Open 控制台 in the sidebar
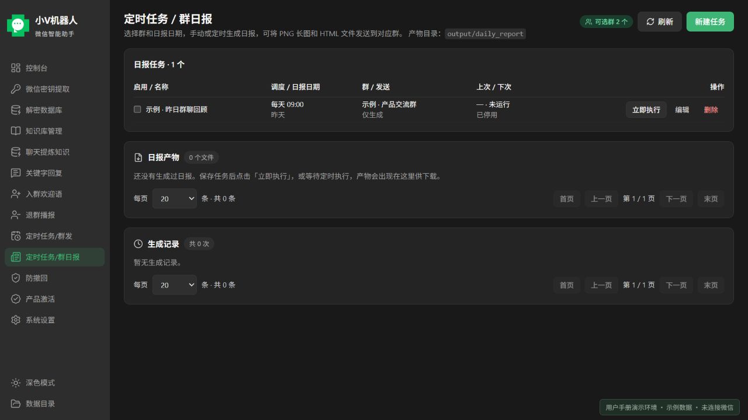Image resolution: width=748 pixels, height=420 pixels. click(55, 68)
